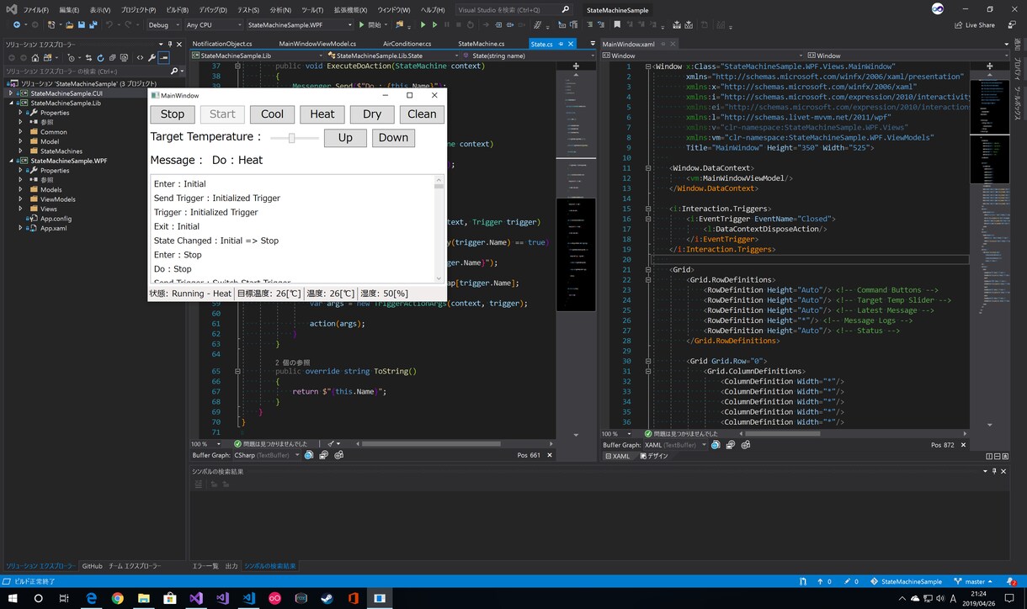Open the Debug configuration dropdown
Screen dimensions: 1027x609
164,25
